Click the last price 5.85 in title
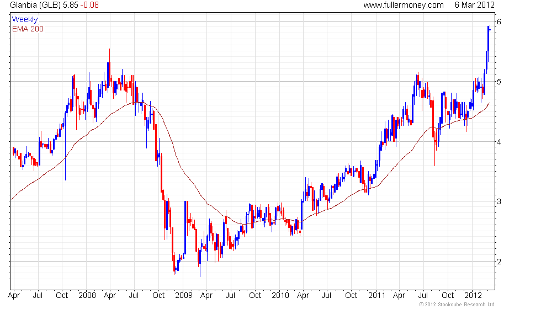Image resolution: width=541 pixels, height=309 pixels. pyautogui.click(x=71, y=5)
